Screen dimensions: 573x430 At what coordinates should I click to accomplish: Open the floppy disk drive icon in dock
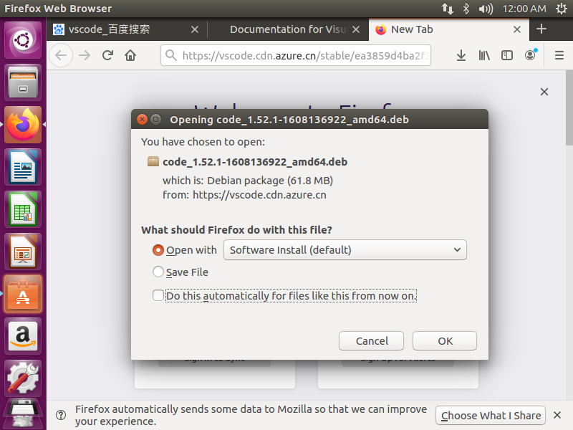[23, 414]
